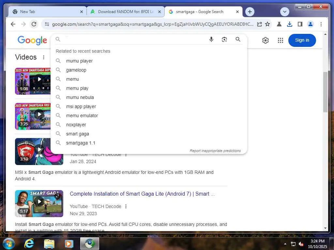
Task: Reload the current page
Action: click(34, 24)
